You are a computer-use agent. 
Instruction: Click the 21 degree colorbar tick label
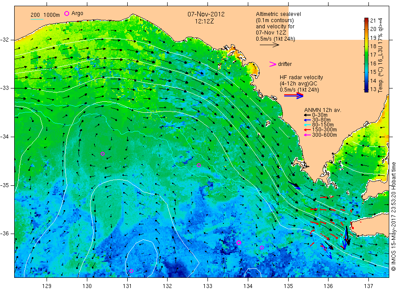(x=373, y=21)
